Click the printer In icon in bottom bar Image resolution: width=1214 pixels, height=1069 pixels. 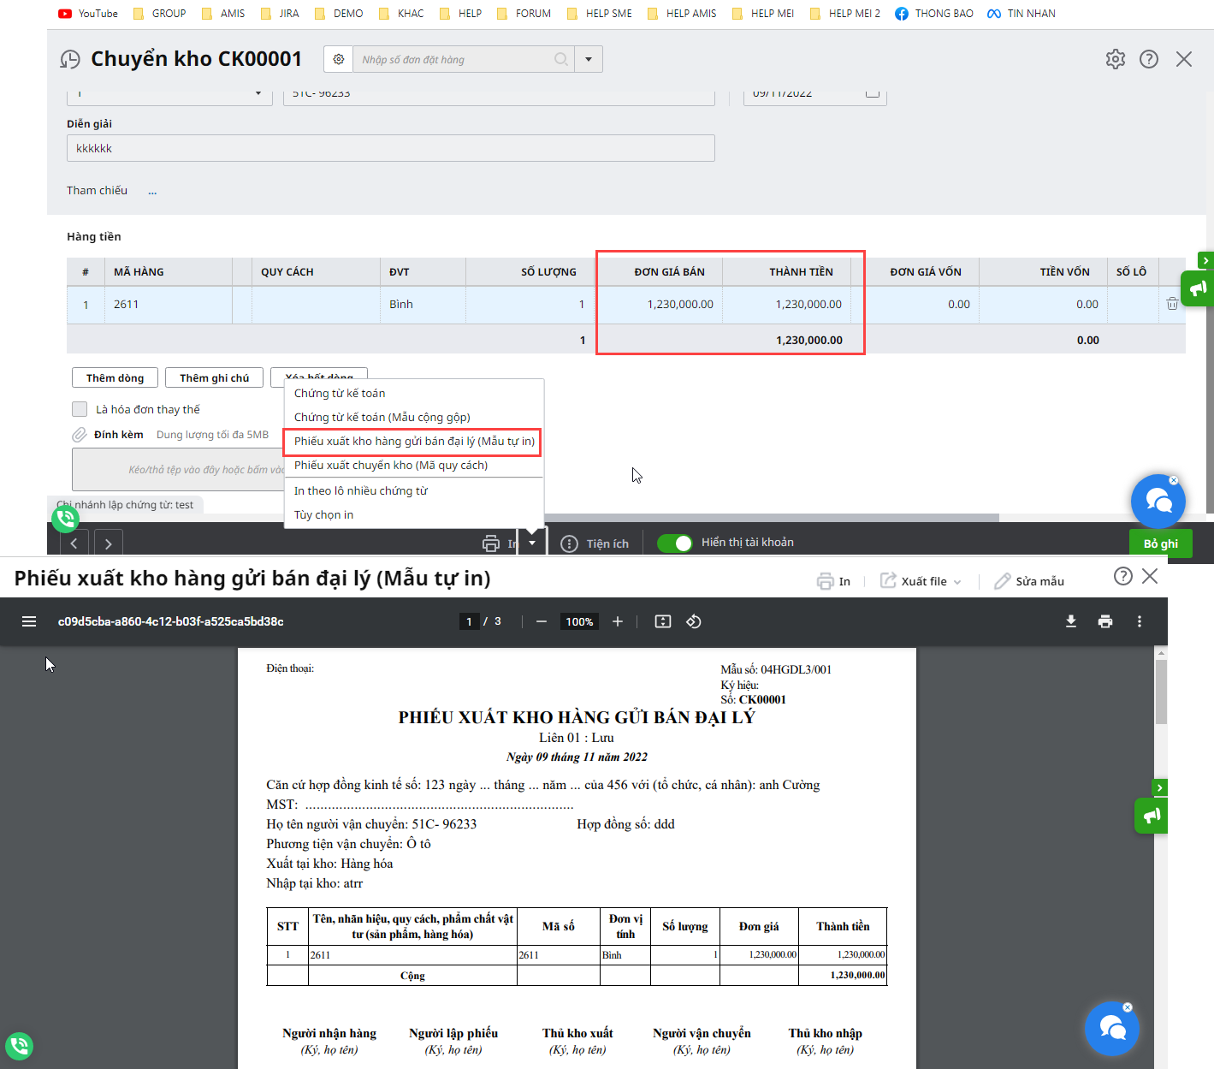[x=491, y=543]
